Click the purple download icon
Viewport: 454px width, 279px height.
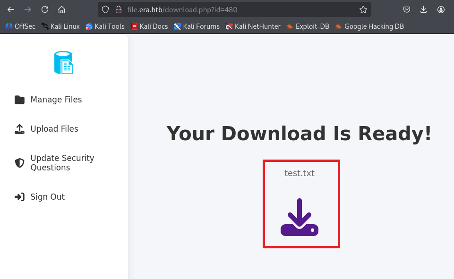click(300, 217)
